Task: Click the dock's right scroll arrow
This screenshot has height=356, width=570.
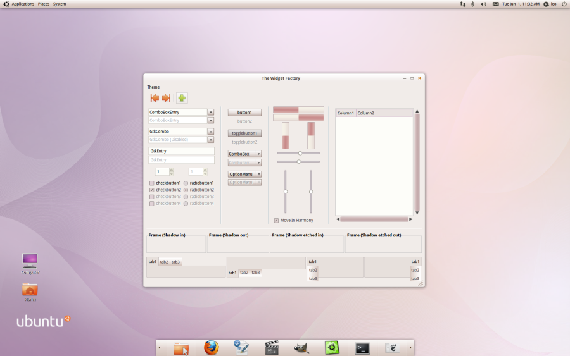Action: [x=410, y=348]
